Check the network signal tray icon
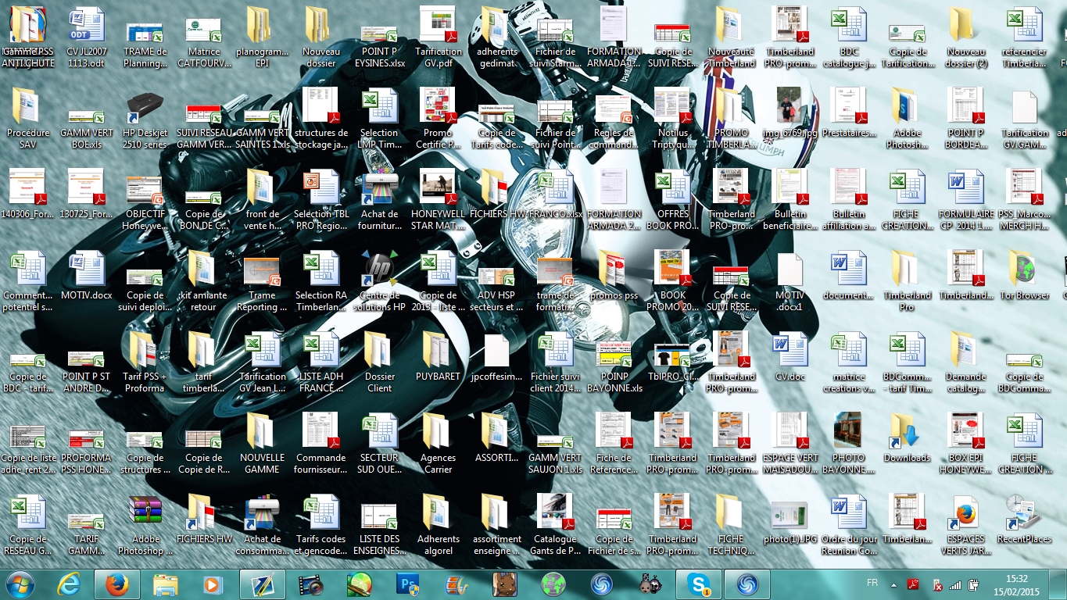 955,584
